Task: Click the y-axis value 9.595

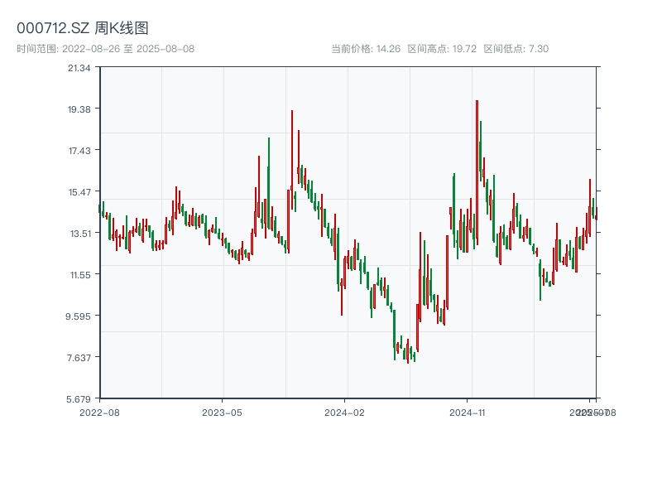Action: point(78,316)
